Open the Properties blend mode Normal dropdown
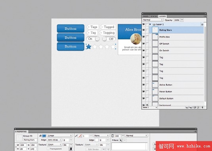This screenshot has width=212, height=151. (x=136, y=136)
